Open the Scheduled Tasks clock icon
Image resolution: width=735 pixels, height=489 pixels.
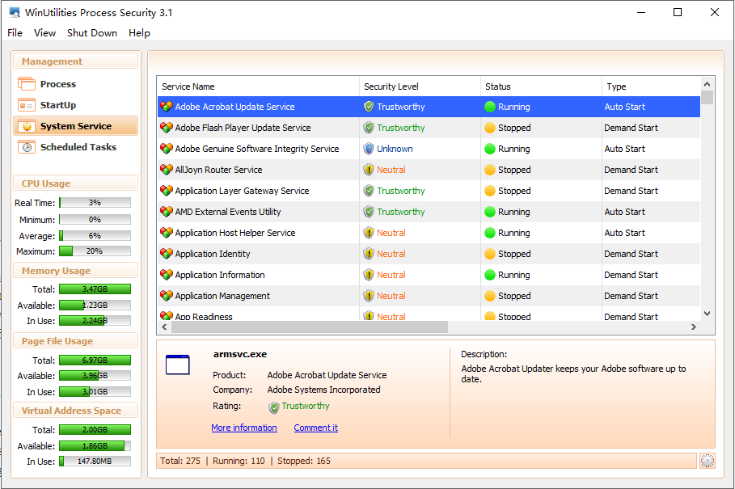[27, 147]
